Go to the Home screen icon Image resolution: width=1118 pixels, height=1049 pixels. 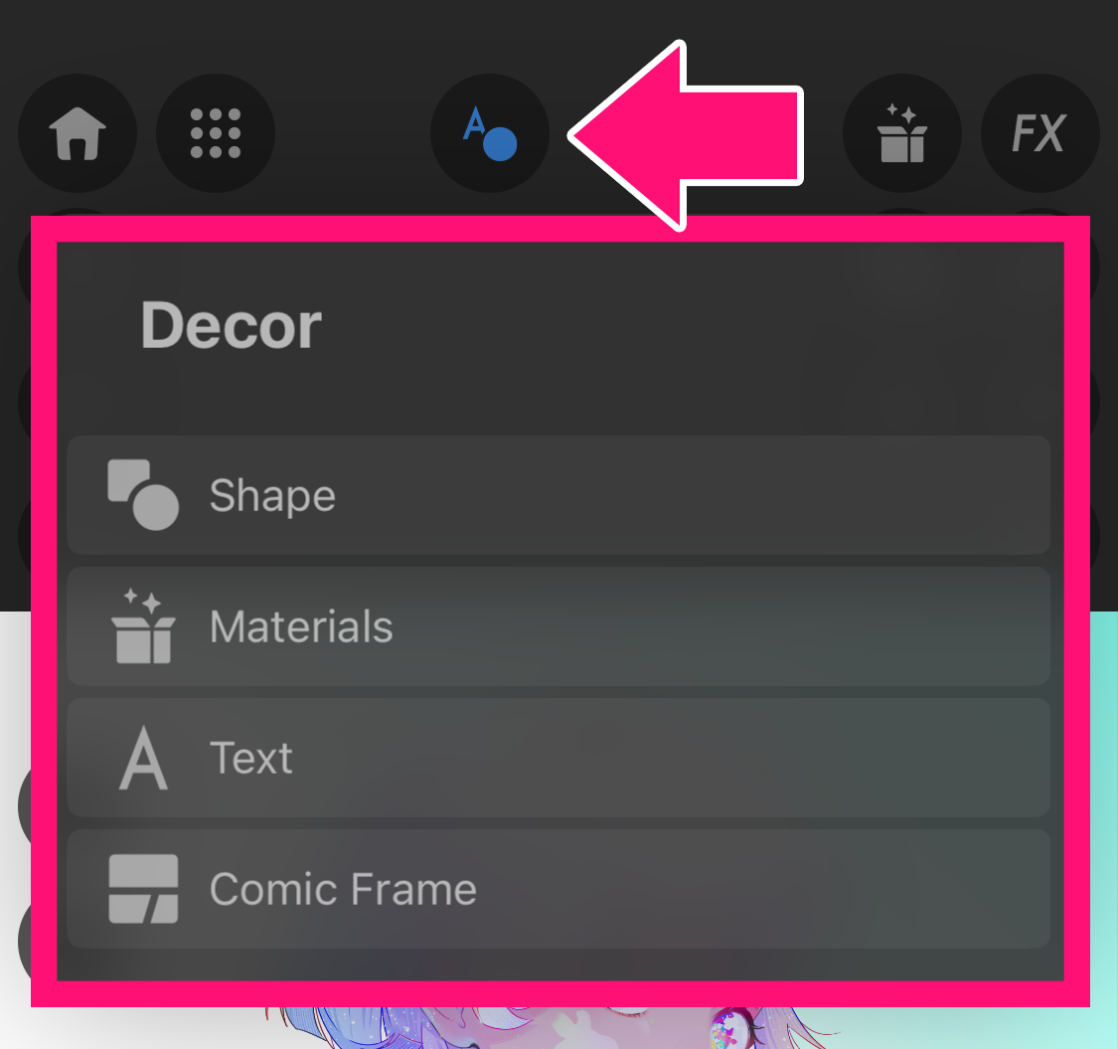(x=77, y=133)
